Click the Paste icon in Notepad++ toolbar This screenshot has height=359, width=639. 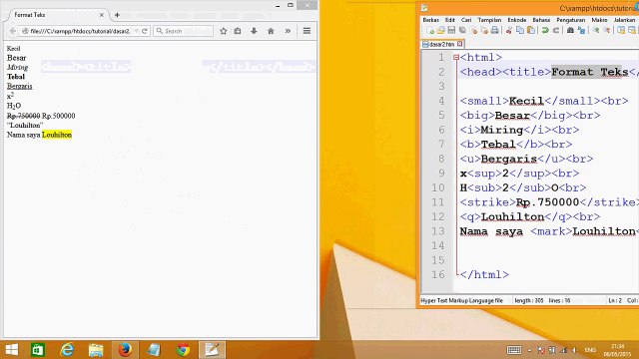[530, 31]
